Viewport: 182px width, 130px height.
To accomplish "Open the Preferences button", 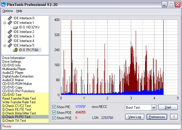I will 157,117.
